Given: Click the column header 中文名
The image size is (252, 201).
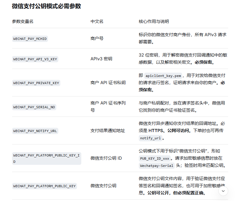Looking at the screenshot, I should tap(97, 21).
